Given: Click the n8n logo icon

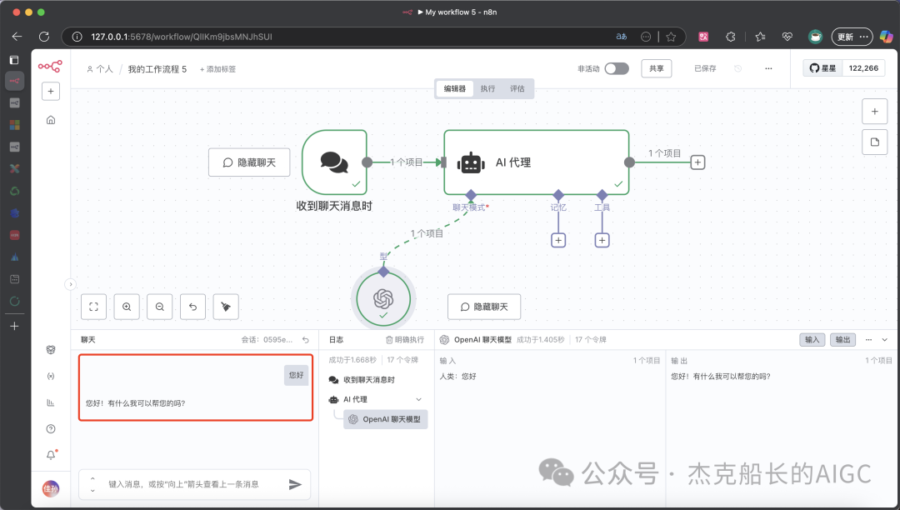Looking at the screenshot, I should click(x=50, y=67).
